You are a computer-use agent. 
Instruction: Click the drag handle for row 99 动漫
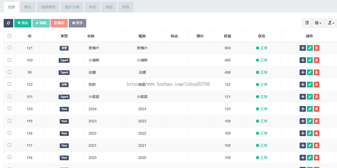pyautogui.click(x=303, y=72)
